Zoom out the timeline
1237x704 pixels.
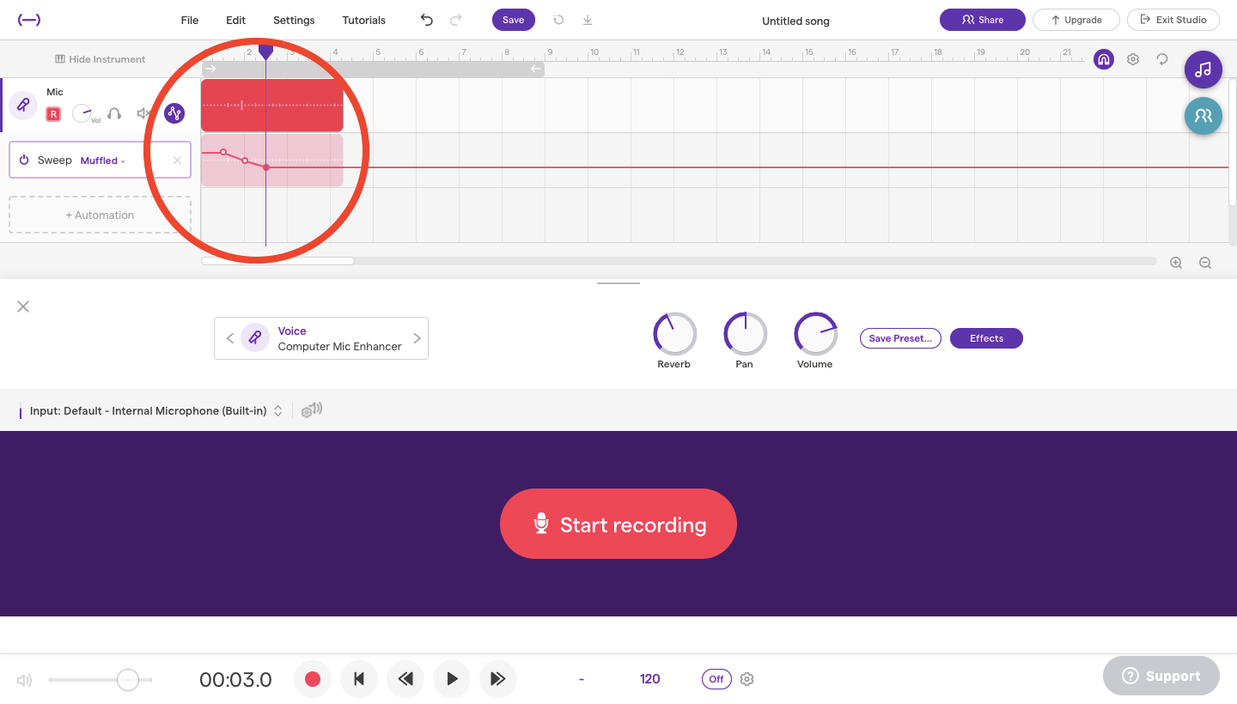(x=1205, y=263)
